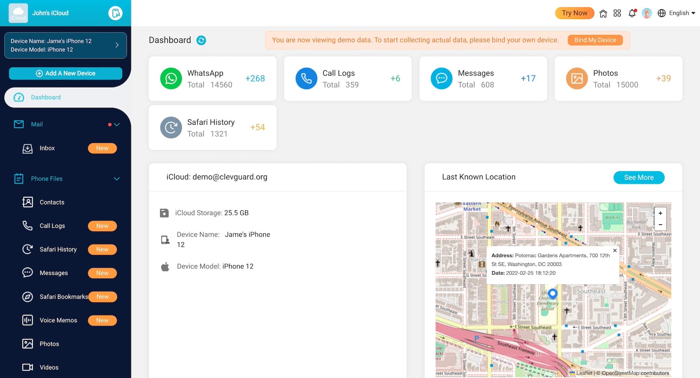700x378 pixels.
Task: Click the Mail envelope icon in sidebar
Action: 19,124
